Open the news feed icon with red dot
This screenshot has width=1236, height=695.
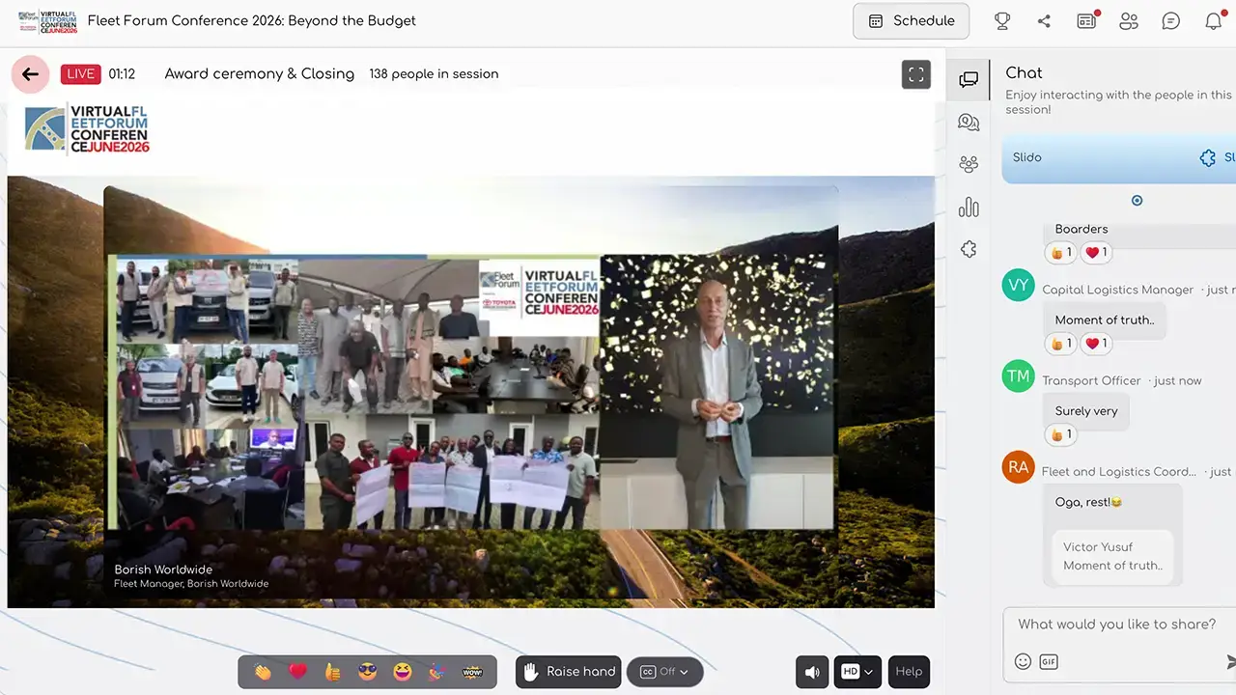tap(1087, 20)
